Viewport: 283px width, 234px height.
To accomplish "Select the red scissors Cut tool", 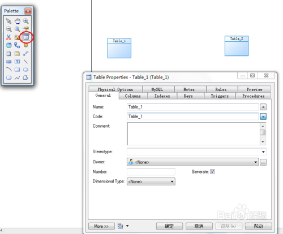I will [x=8, y=37].
